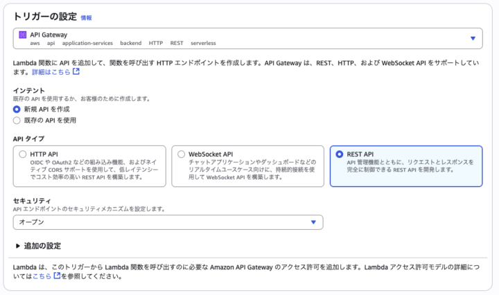
Task: Expand the 追加の設定 section triangle
Action: click(17, 246)
